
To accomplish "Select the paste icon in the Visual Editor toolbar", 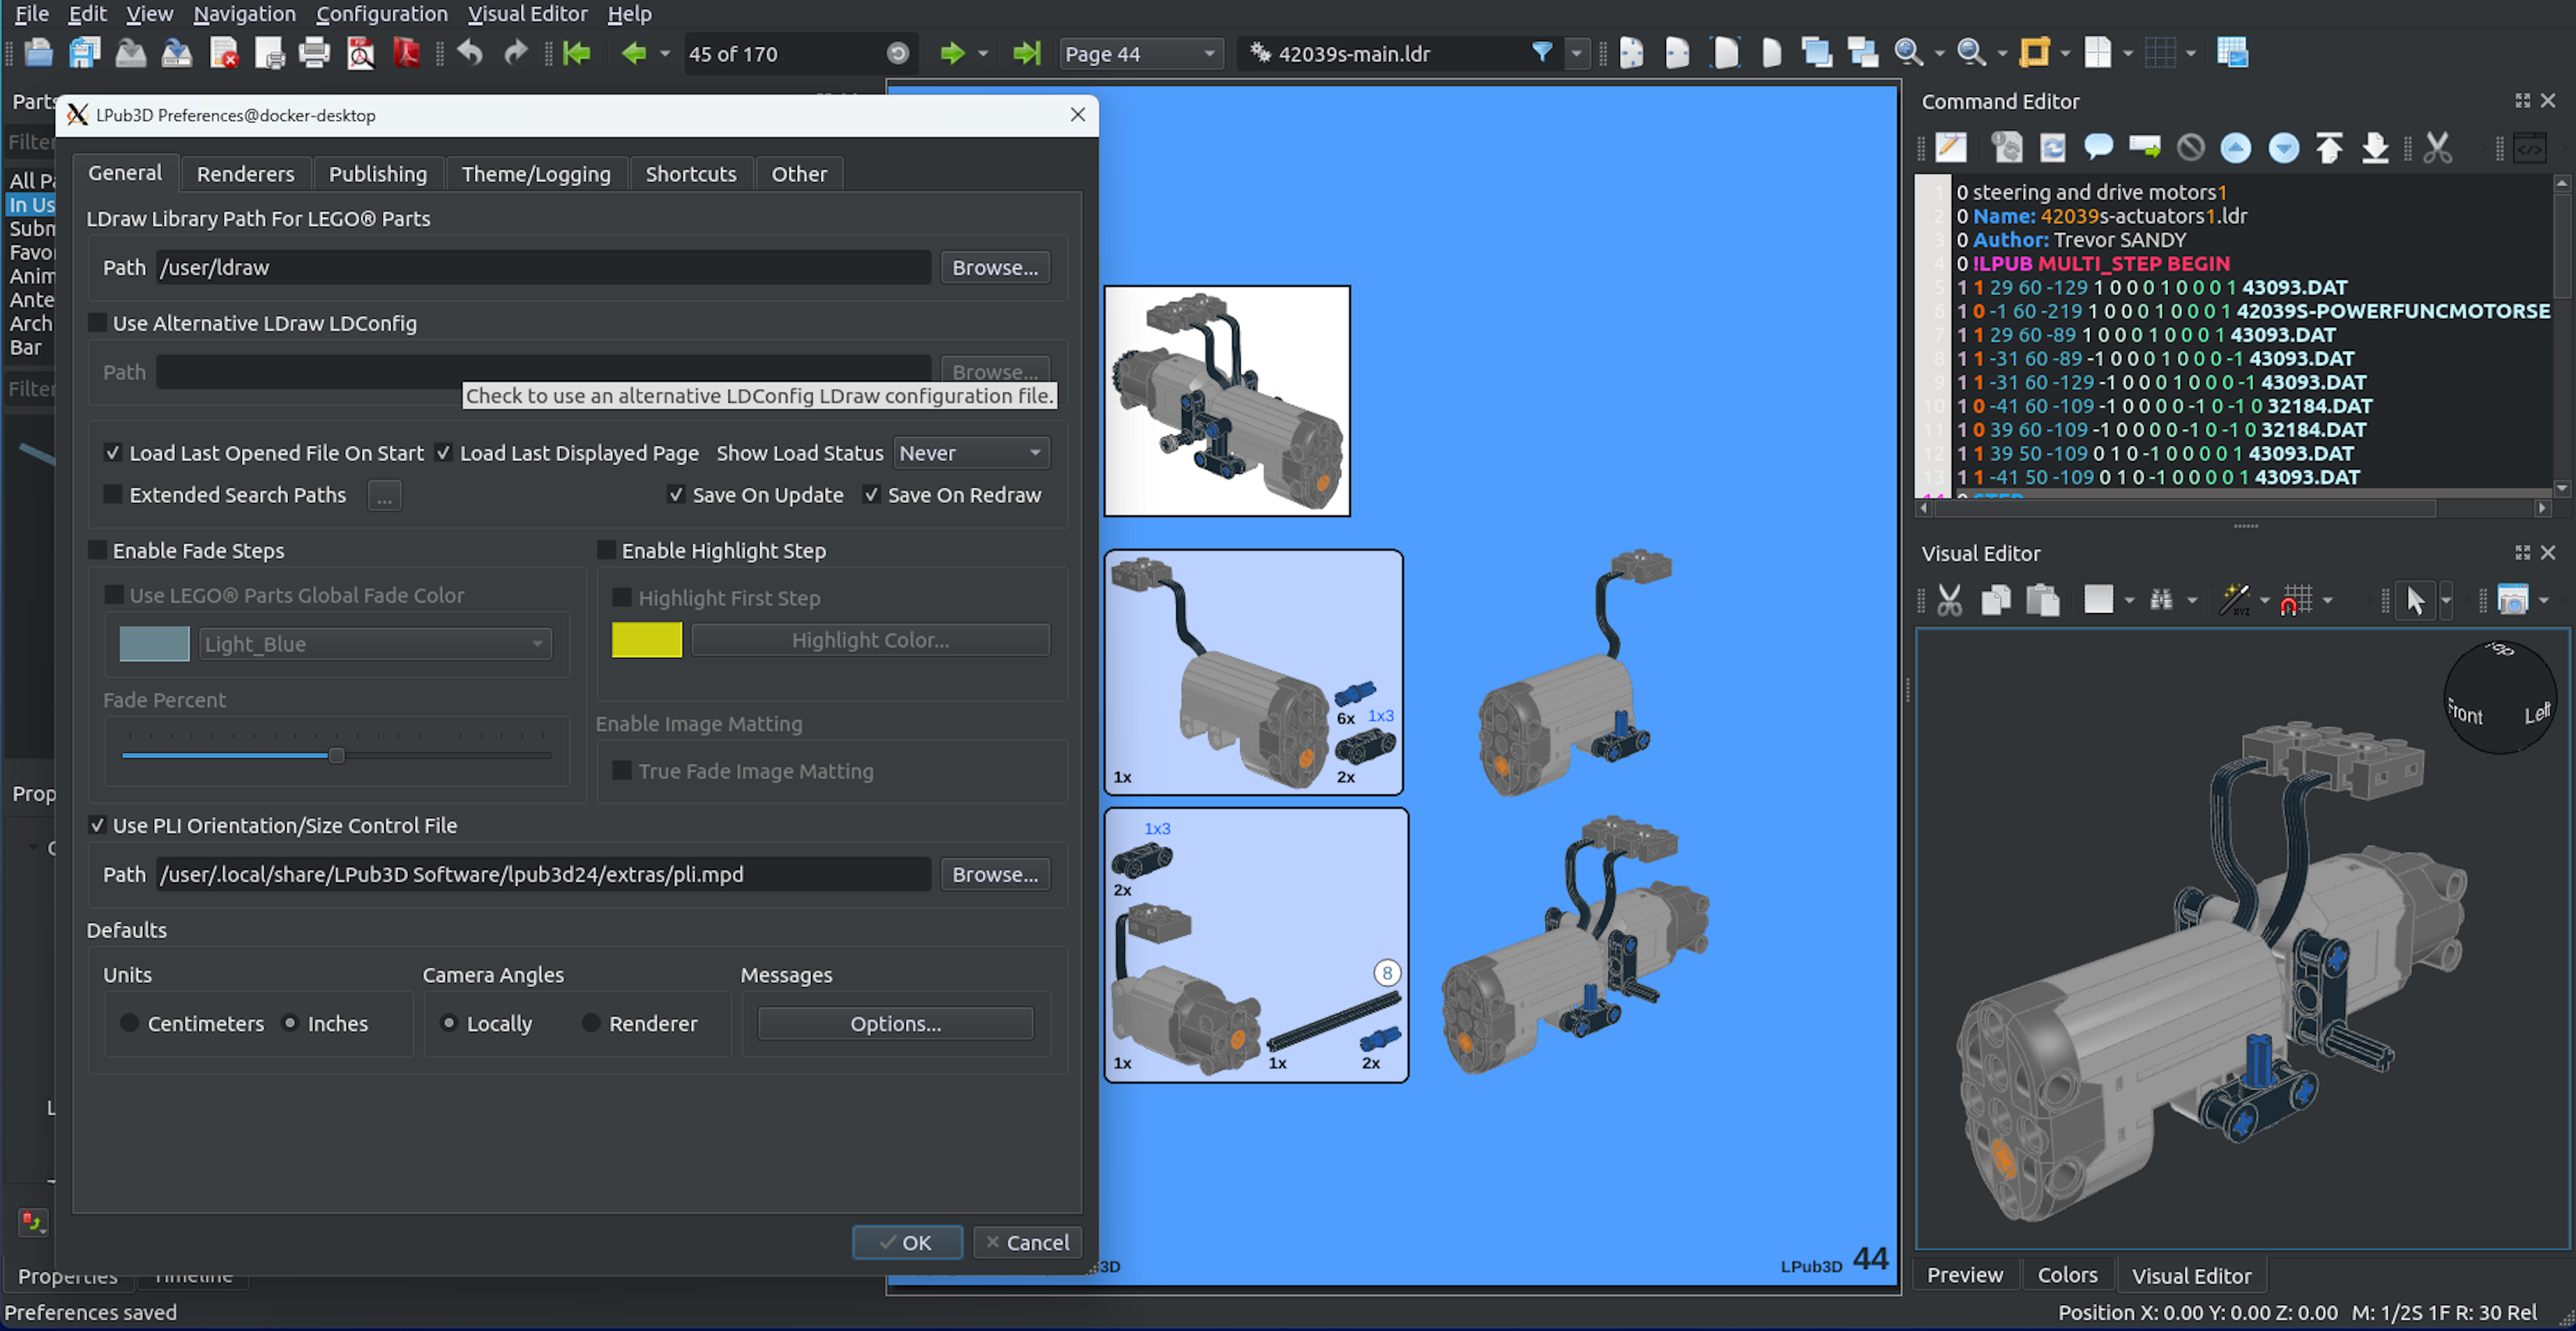I will [x=2043, y=599].
